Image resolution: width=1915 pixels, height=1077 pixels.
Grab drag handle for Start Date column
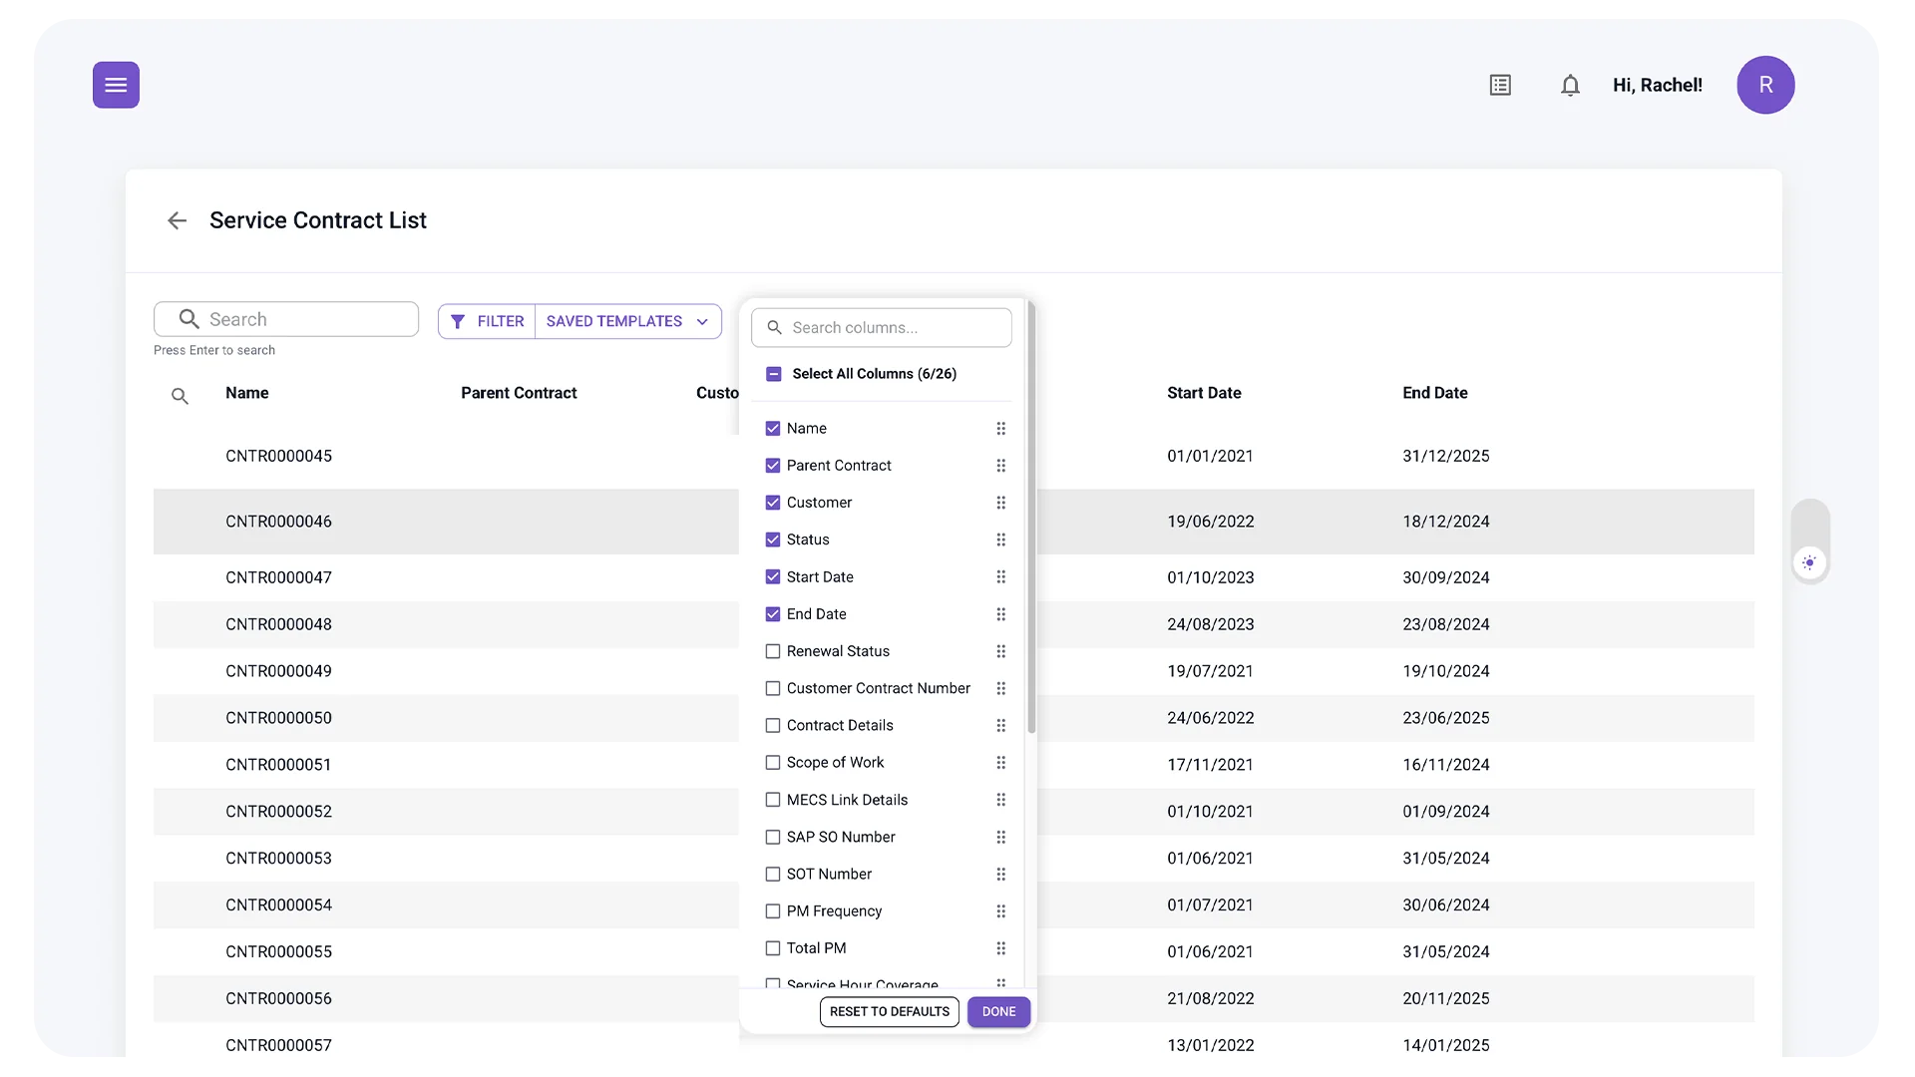1000,577
